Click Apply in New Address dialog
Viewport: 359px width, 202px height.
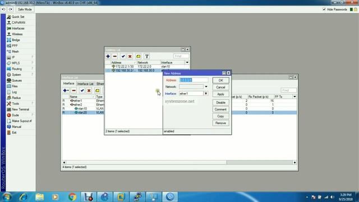(220, 94)
